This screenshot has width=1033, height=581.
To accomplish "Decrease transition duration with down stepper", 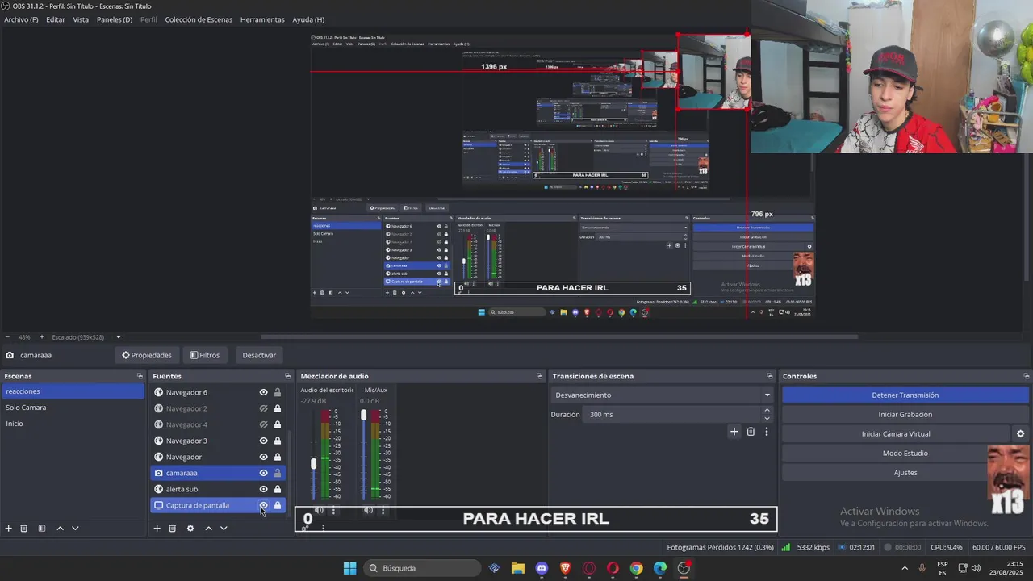I will point(767,418).
